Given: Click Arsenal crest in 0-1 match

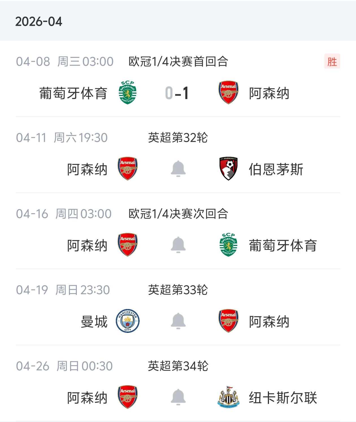Looking at the screenshot, I should tap(228, 93).
